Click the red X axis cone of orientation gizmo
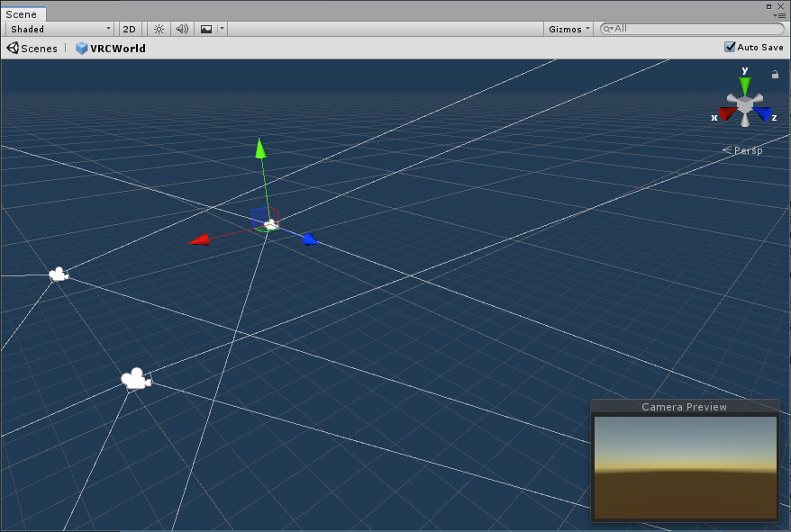The image size is (791, 532). point(727,113)
